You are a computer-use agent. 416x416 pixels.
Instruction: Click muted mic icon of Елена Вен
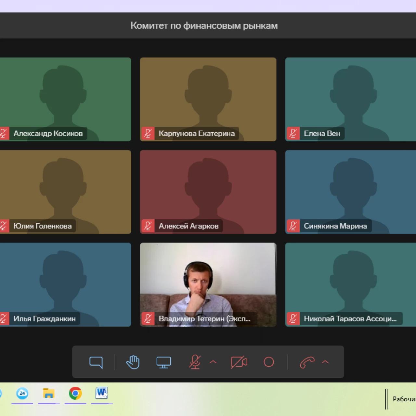click(x=293, y=133)
